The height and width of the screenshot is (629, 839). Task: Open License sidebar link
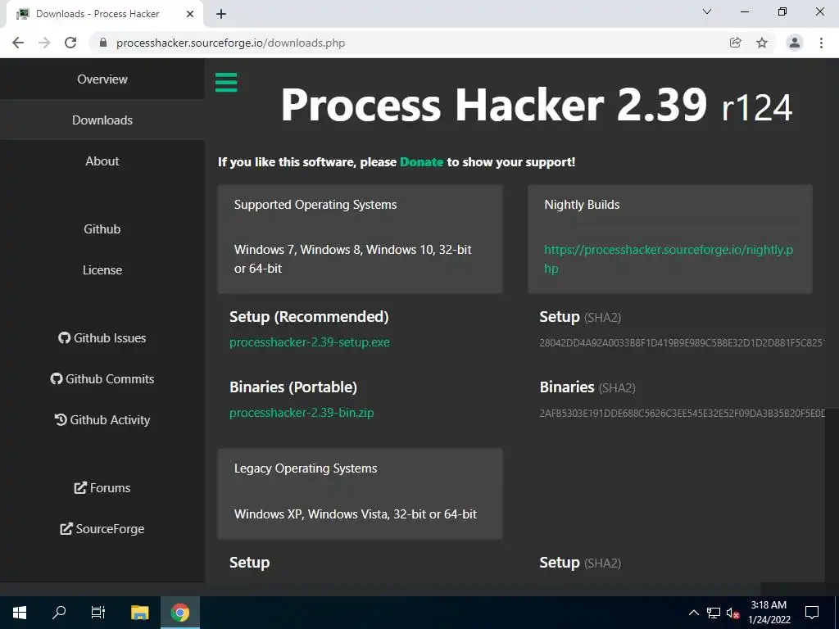click(x=102, y=270)
